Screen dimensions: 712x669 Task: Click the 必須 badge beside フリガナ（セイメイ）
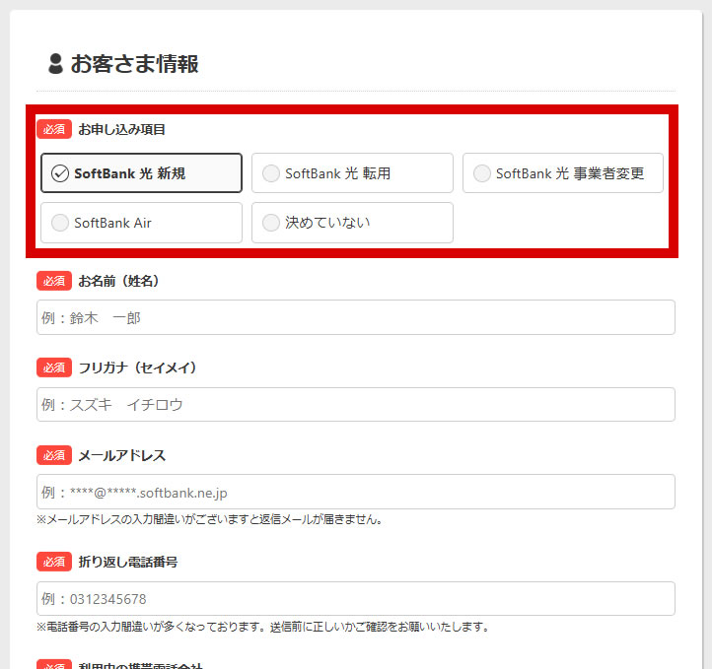[54, 368]
